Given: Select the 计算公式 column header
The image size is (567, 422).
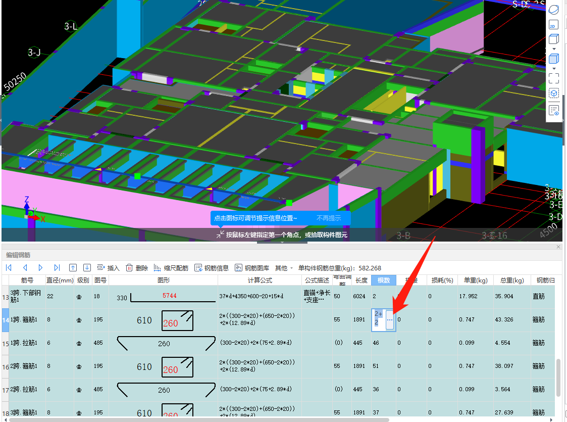Looking at the screenshot, I should pos(260,280).
